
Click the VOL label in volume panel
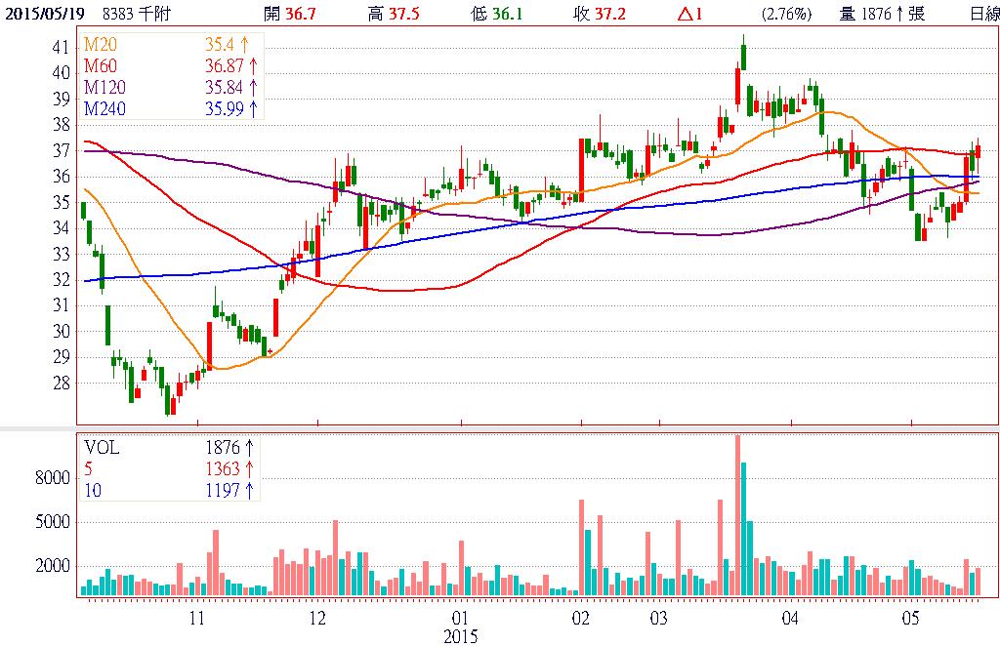[102, 448]
